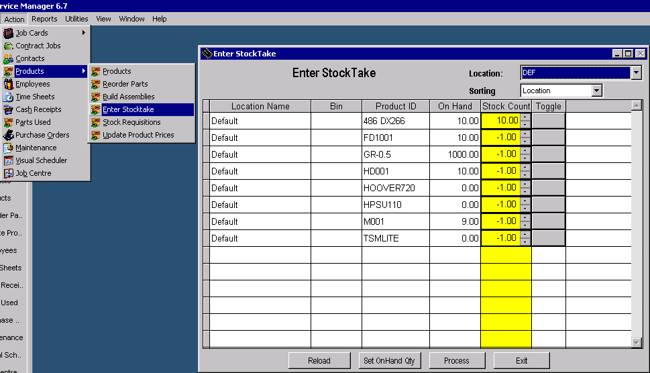Viewport: 650px width, 373px height.
Task: Click the Contacts icon in menu
Action: (x=9, y=58)
